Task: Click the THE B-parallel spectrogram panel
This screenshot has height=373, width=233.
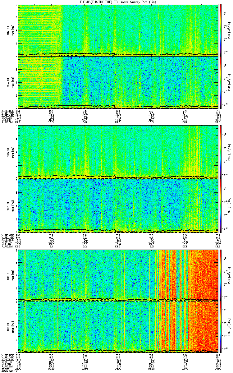Action: point(118,327)
